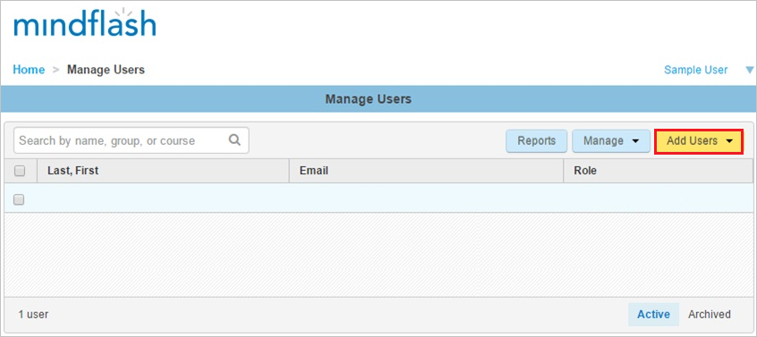The width and height of the screenshot is (757, 337).
Task: Click the Reports button
Action: (536, 140)
